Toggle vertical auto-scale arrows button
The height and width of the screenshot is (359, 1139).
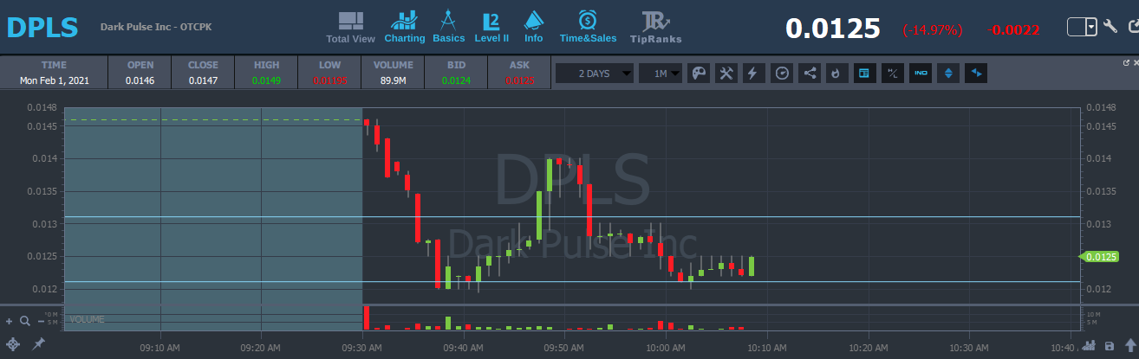click(949, 74)
